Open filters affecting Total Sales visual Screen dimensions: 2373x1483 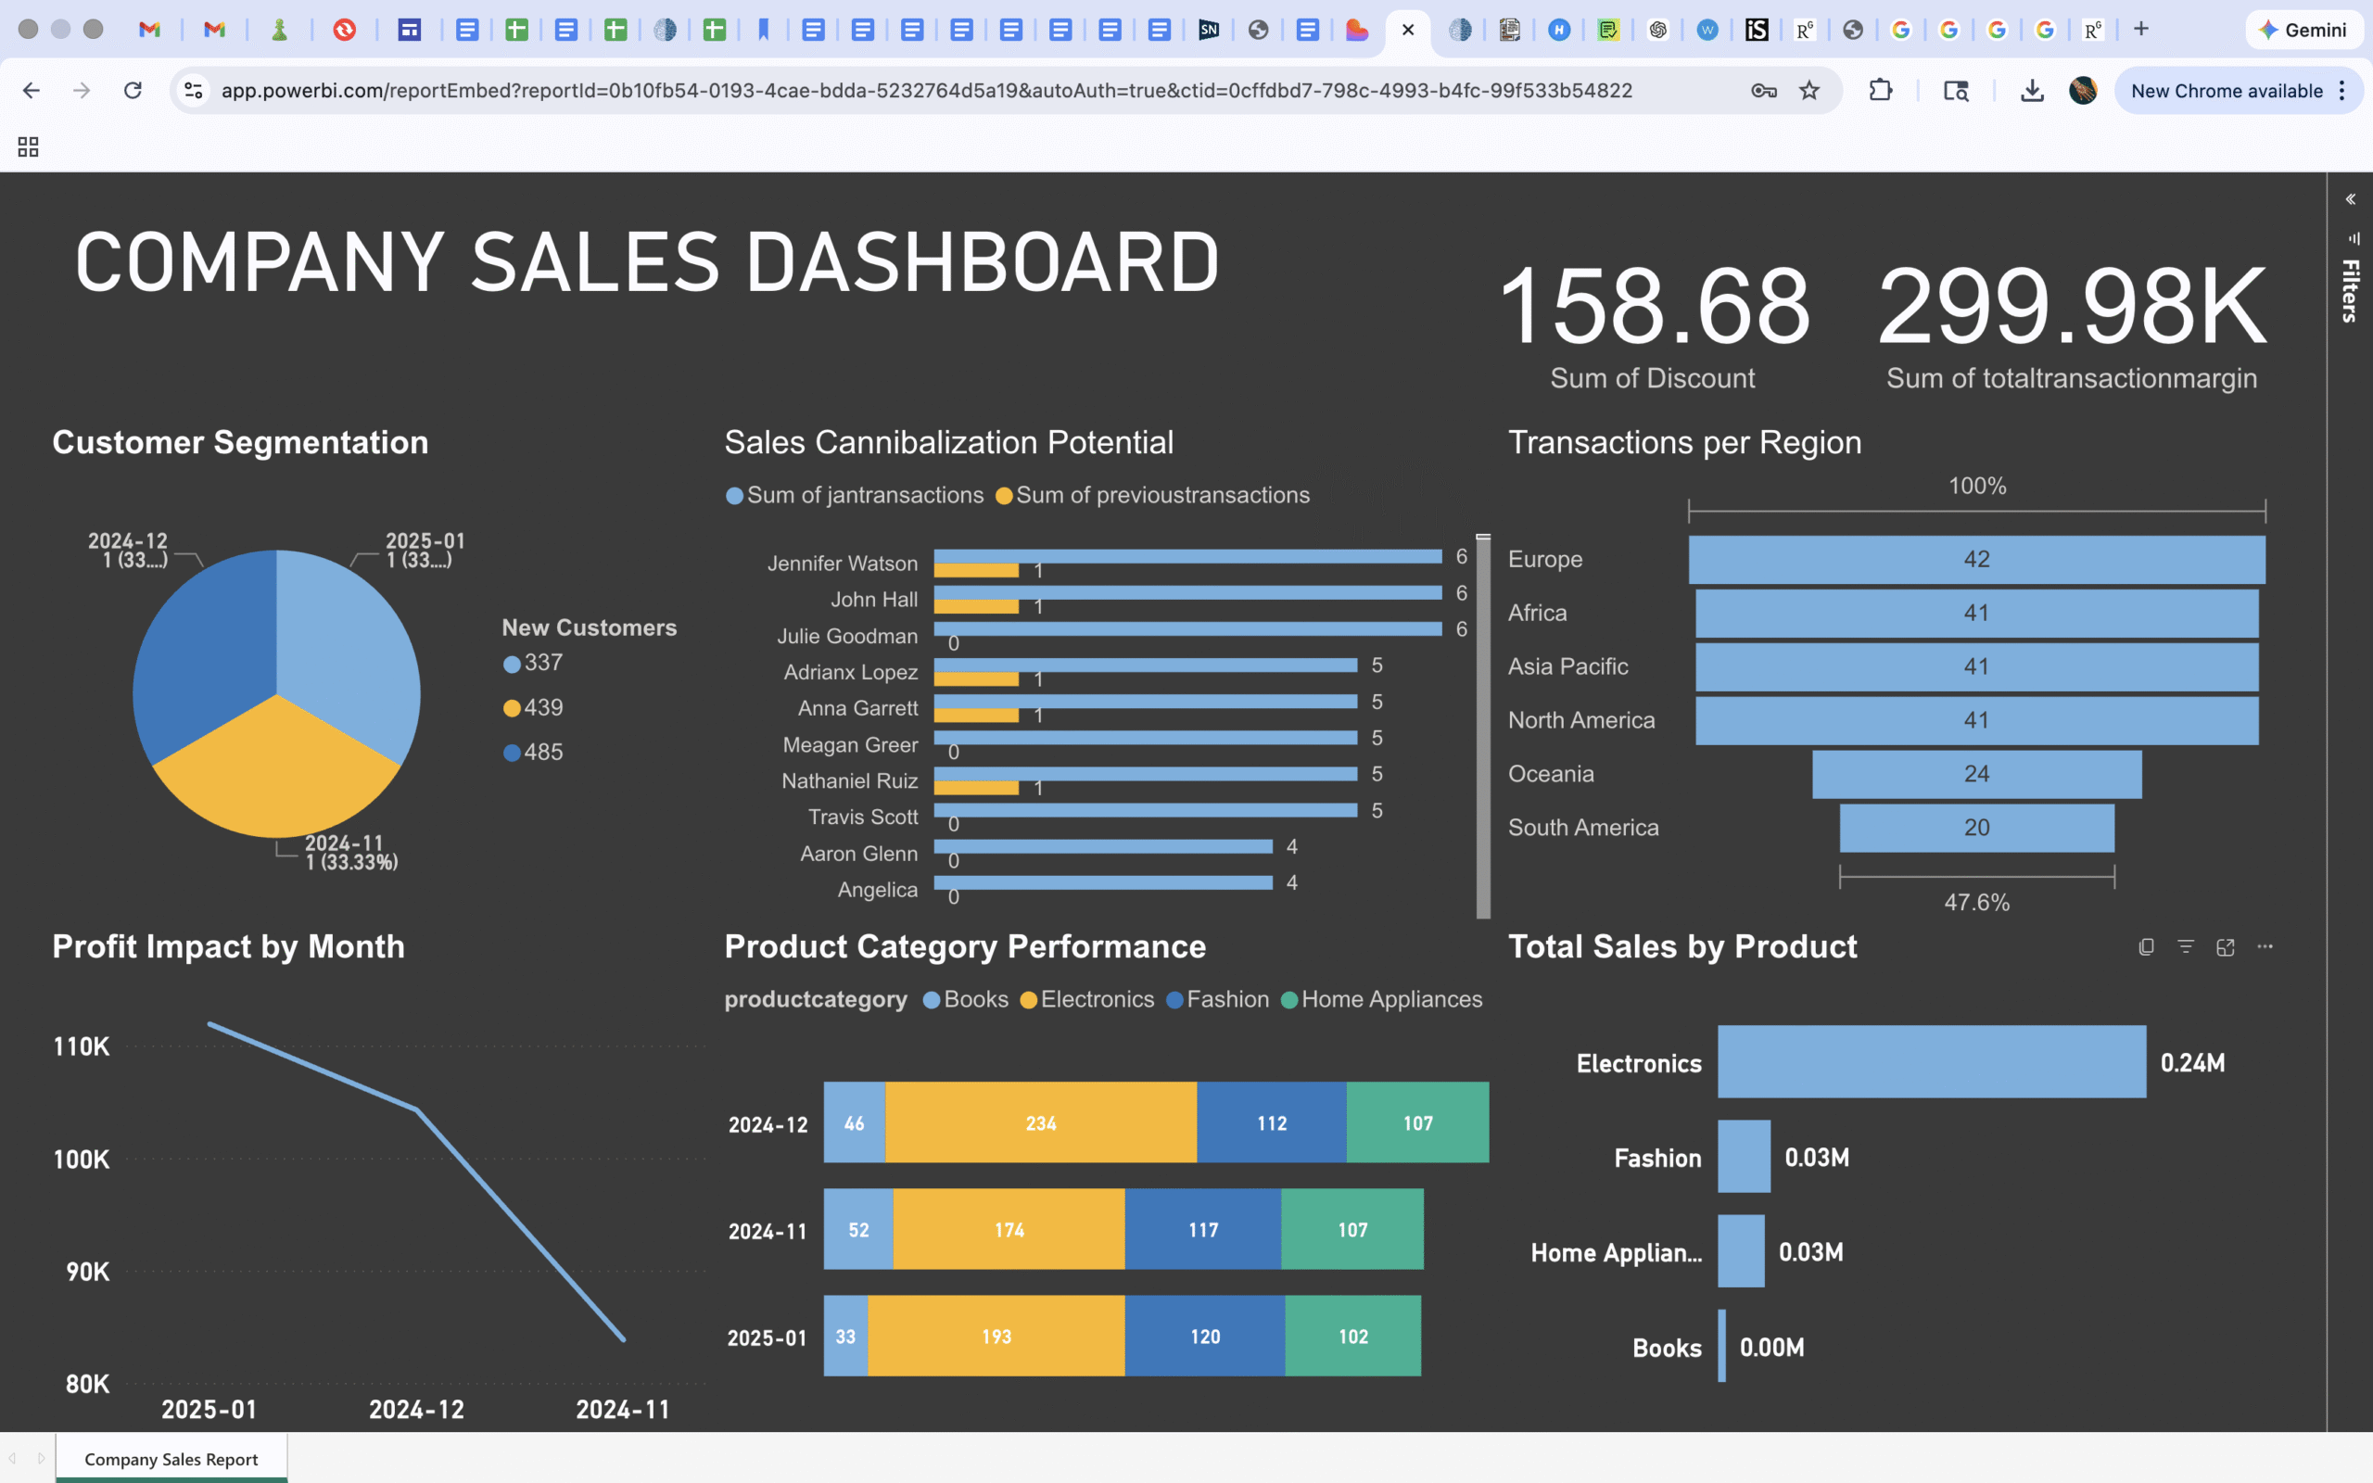pyautogui.click(x=2186, y=946)
